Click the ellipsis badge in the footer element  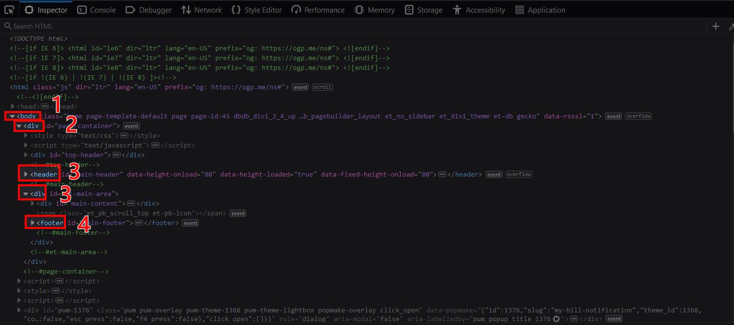139,223
